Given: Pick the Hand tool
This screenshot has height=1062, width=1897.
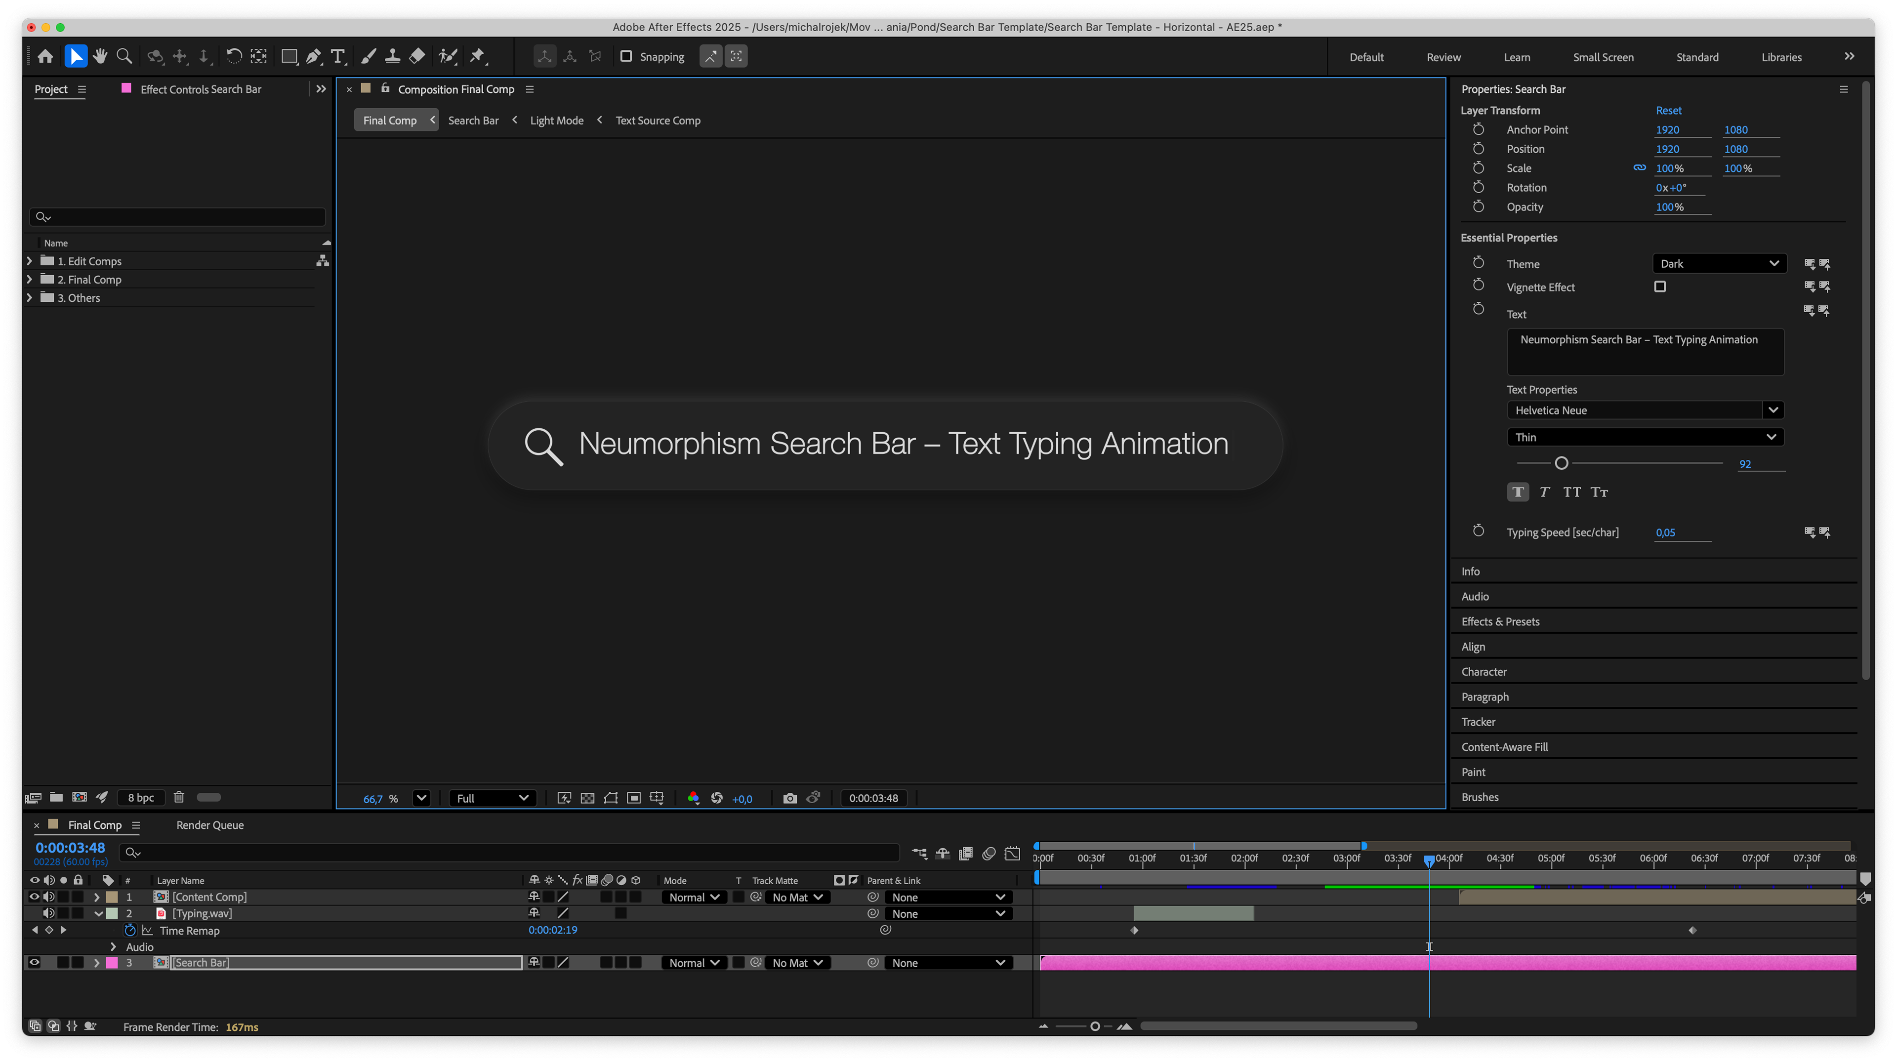Looking at the screenshot, I should (x=100, y=57).
